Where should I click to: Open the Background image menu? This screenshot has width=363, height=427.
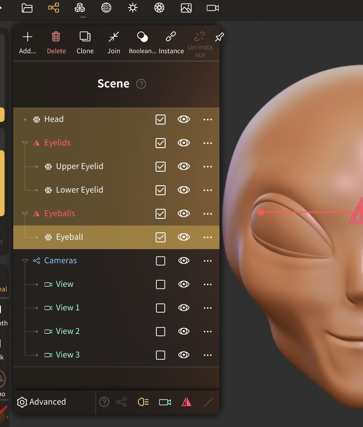coord(186,8)
